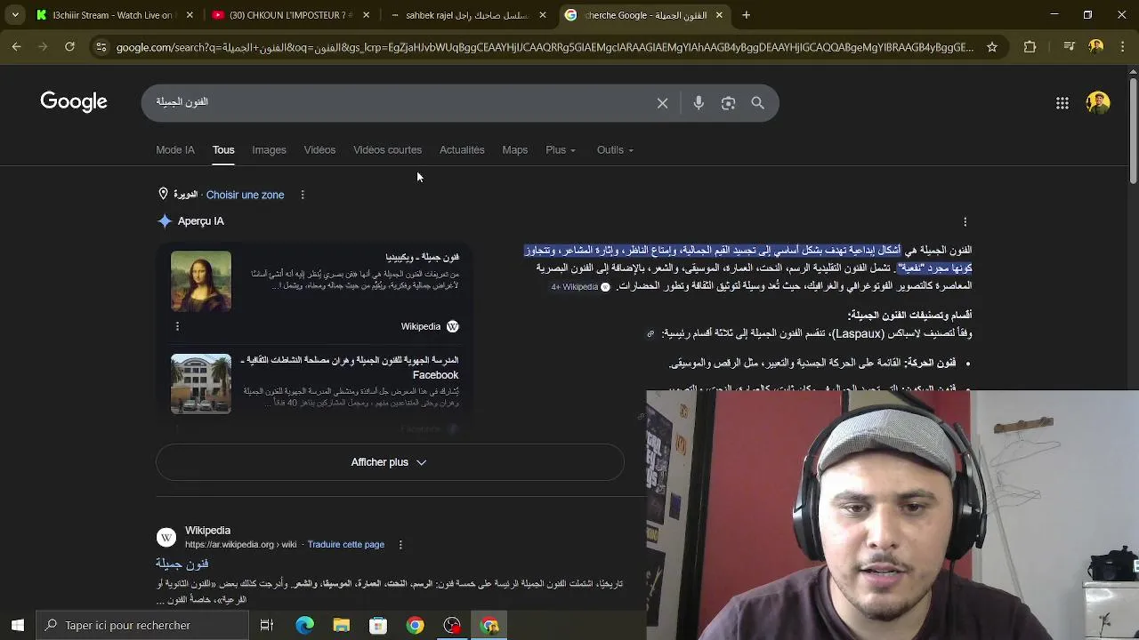Switch to the Mode IA tab
This screenshot has height=640, width=1139.
pos(175,150)
